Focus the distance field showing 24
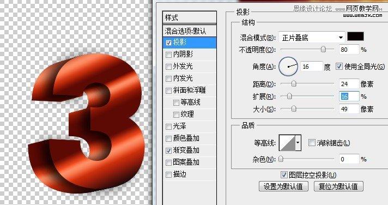This screenshot has height=205, width=388. coord(349,84)
